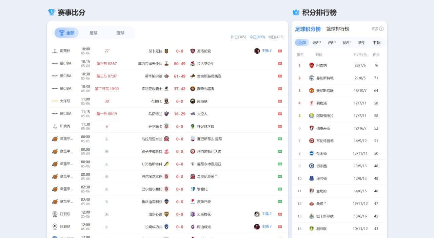Screen dimensions: 434x238
Task: Click 利物浦 club crest in ranking
Action: (x=312, y=103)
